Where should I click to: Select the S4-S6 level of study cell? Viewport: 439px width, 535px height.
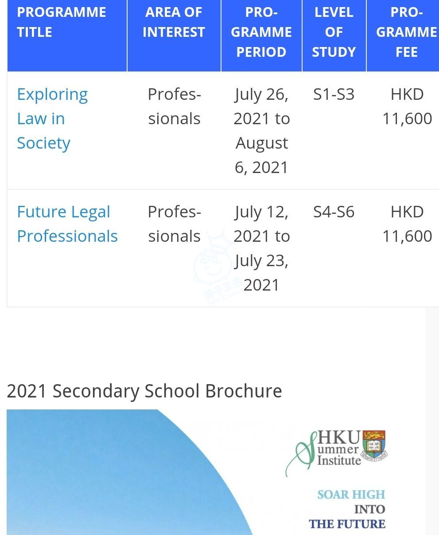pos(334,212)
